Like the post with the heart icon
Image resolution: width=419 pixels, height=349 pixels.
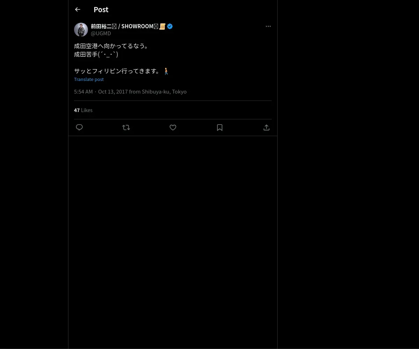(173, 127)
